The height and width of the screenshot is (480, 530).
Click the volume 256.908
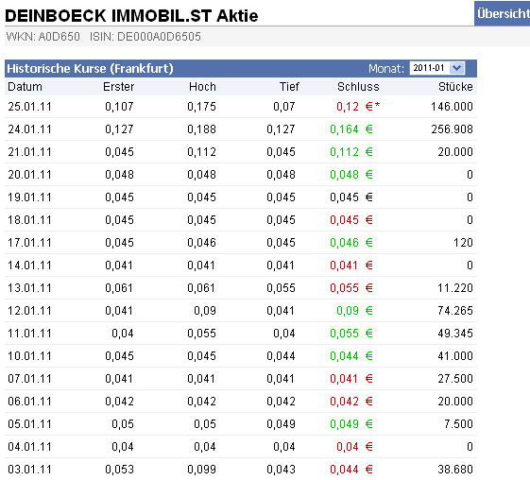[x=452, y=129]
